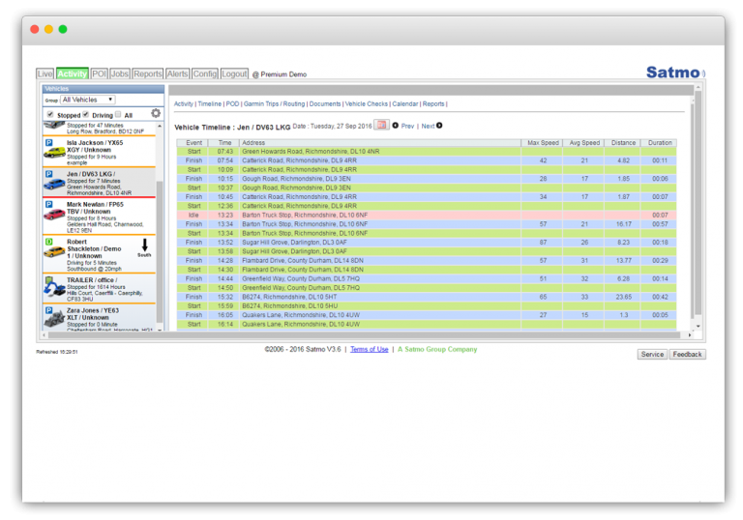
Task: Click the Satmo logo
Action: point(675,72)
